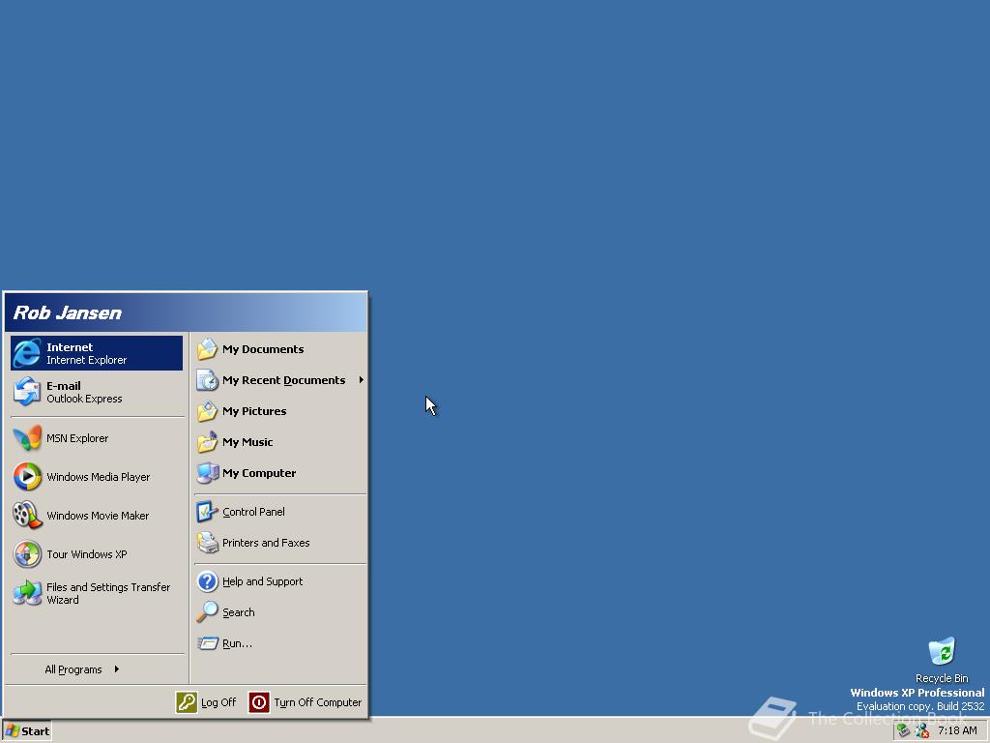
Task: Open Printers and Faxes label
Action: point(266,543)
